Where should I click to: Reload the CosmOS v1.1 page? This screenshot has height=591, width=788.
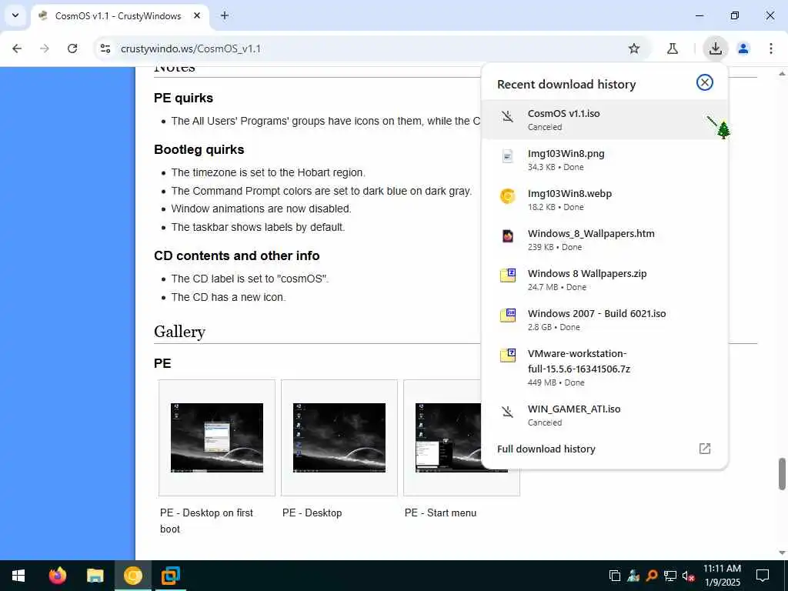72,48
